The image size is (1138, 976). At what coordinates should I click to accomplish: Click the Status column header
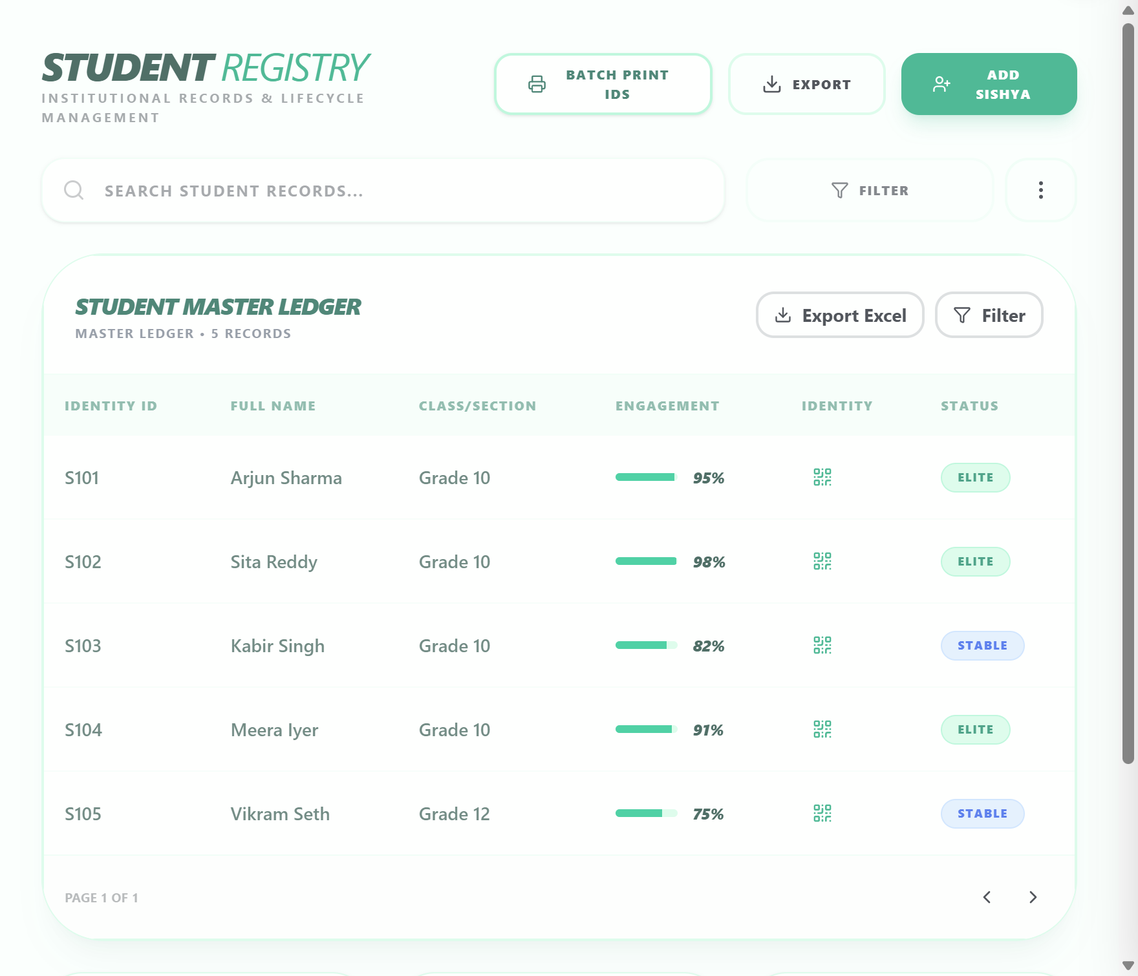pyautogui.click(x=969, y=406)
